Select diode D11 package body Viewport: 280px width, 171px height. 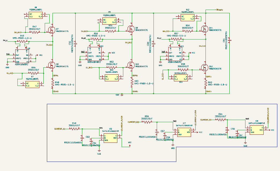(x=181, y=78)
